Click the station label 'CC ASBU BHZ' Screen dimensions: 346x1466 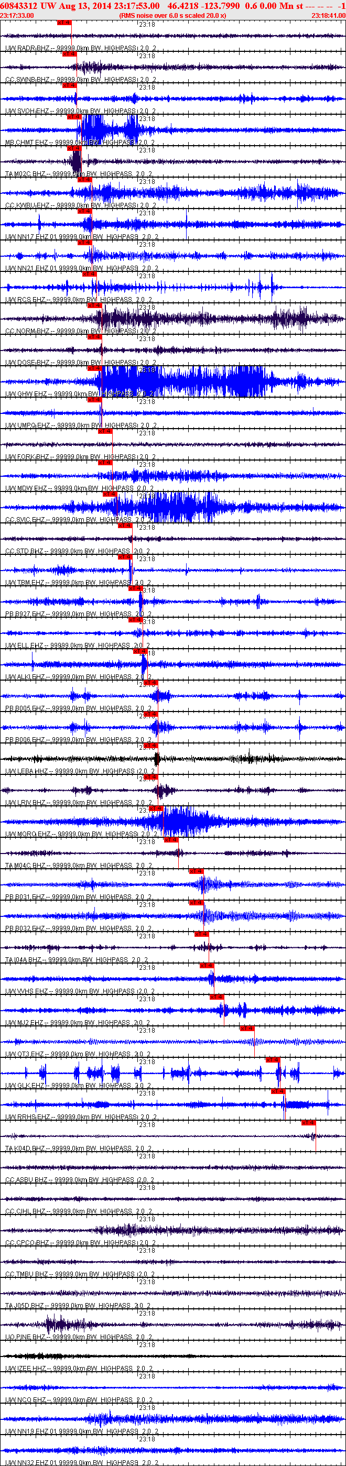pos(26,1180)
